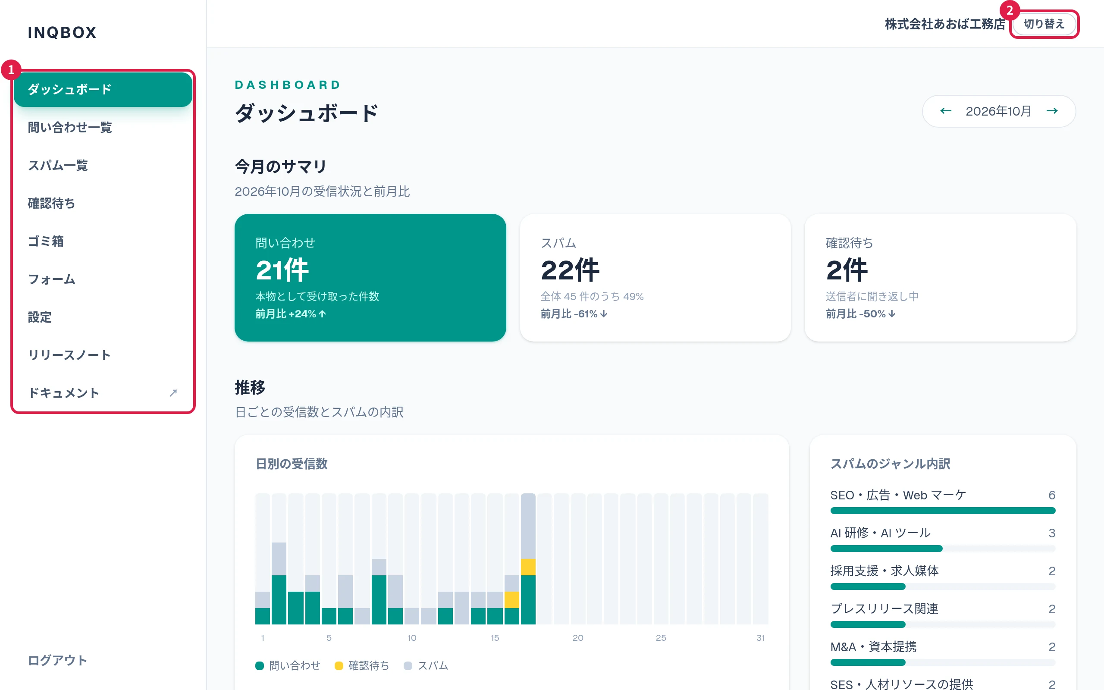
Task: Click 採用支援・求人媒体 genre row
Action: pos(943,577)
